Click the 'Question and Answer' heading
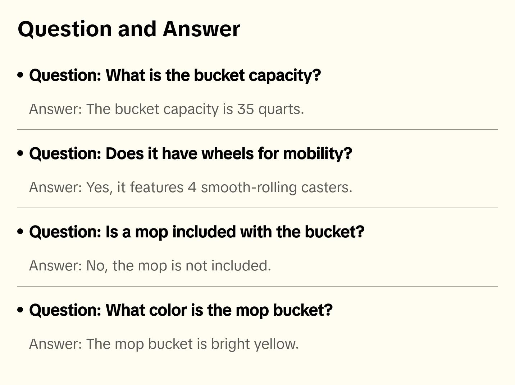 coord(129,29)
